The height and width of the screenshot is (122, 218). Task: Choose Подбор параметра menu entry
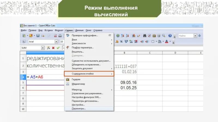(x=89, y=48)
